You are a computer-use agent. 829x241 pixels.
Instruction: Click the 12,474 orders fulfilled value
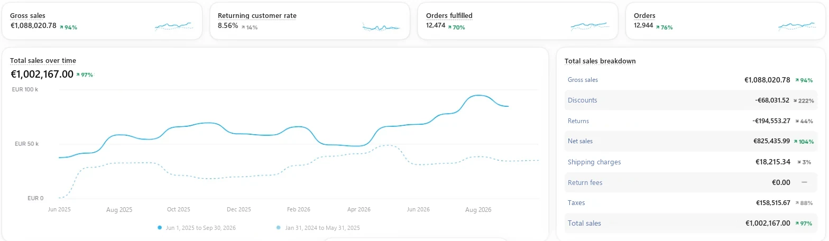(436, 25)
